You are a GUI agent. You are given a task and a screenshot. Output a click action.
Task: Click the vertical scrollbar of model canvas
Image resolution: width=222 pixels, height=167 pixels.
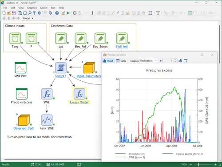219,44
